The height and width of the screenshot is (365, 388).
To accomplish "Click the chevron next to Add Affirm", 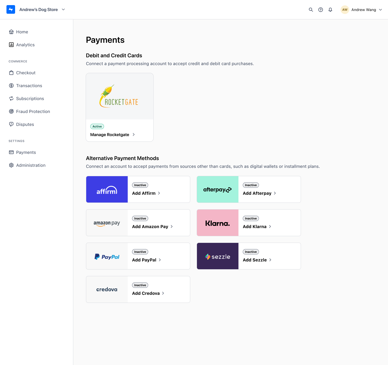I will (159, 193).
